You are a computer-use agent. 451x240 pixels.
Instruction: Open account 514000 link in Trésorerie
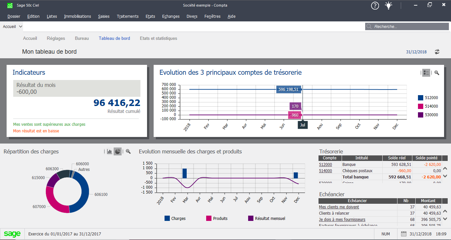click(325, 171)
